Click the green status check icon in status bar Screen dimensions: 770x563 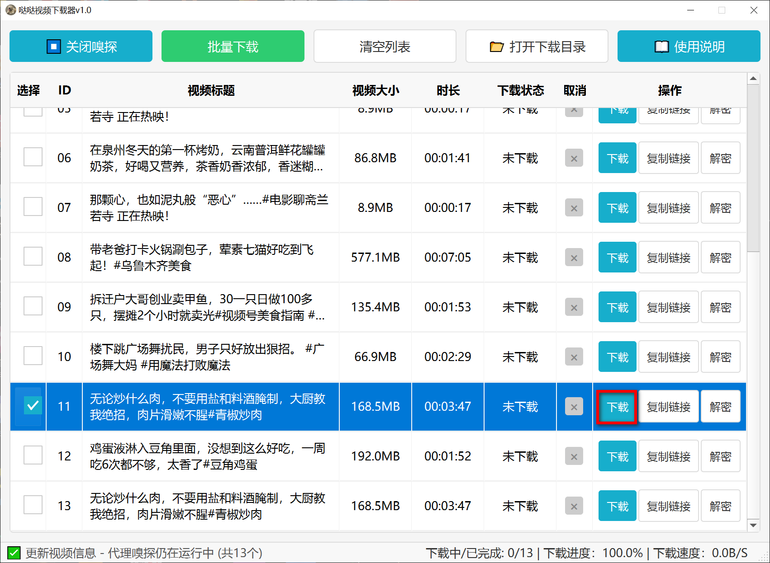[x=14, y=553]
